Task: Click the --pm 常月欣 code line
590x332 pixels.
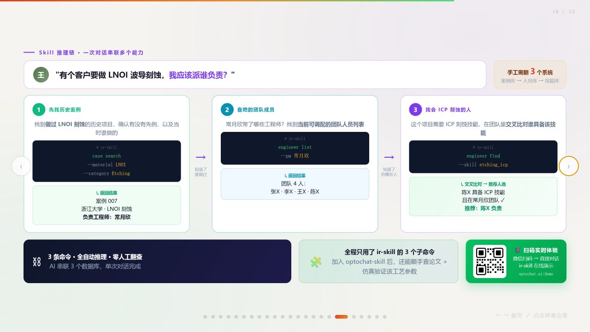Action: coord(295,156)
